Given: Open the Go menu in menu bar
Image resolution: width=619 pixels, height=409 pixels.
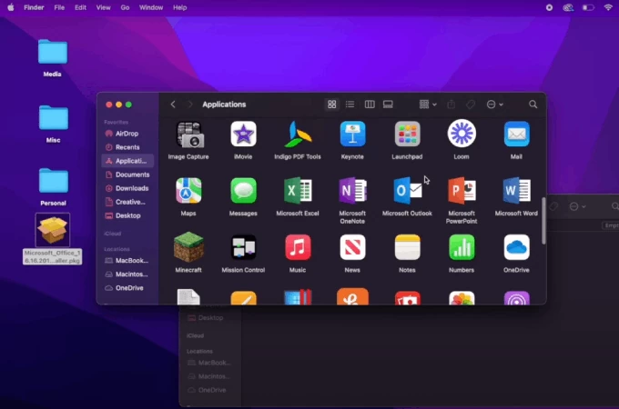Looking at the screenshot, I should [125, 7].
